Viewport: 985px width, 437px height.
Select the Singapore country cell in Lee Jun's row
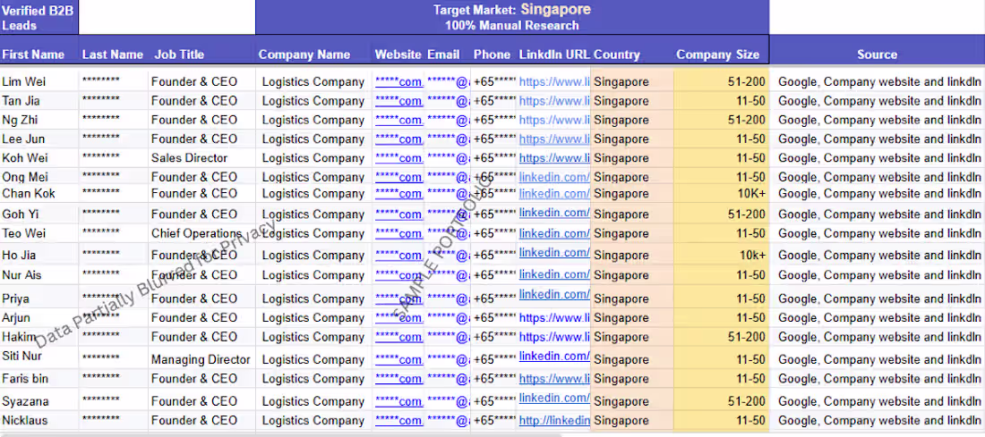tap(632, 139)
